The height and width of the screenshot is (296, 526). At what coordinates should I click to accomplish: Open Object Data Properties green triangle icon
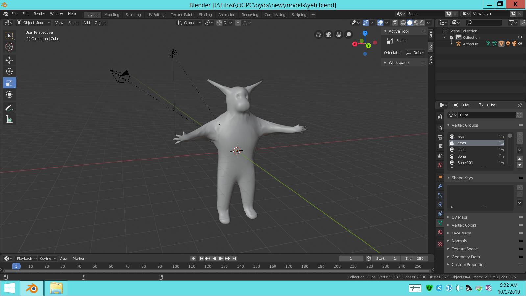440,223
